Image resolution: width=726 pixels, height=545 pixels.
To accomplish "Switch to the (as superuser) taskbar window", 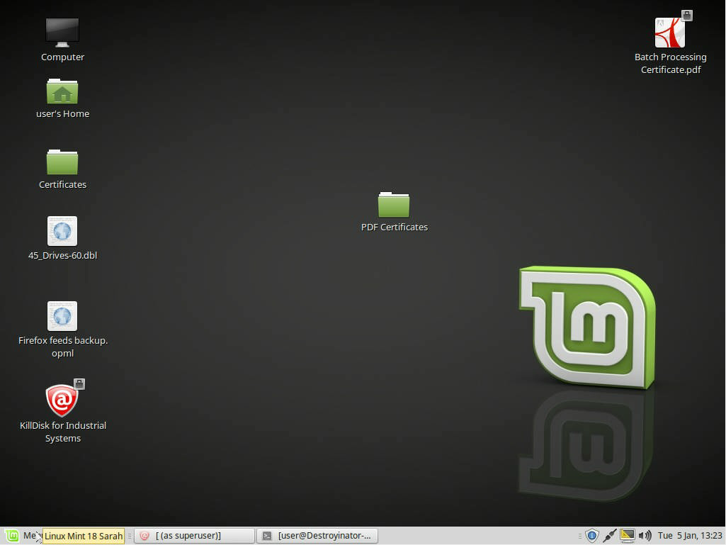I will pyautogui.click(x=195, y=536).
